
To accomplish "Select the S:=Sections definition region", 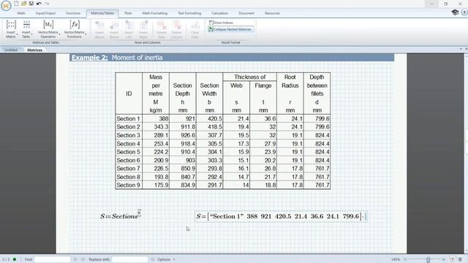I will pos(121,215).
